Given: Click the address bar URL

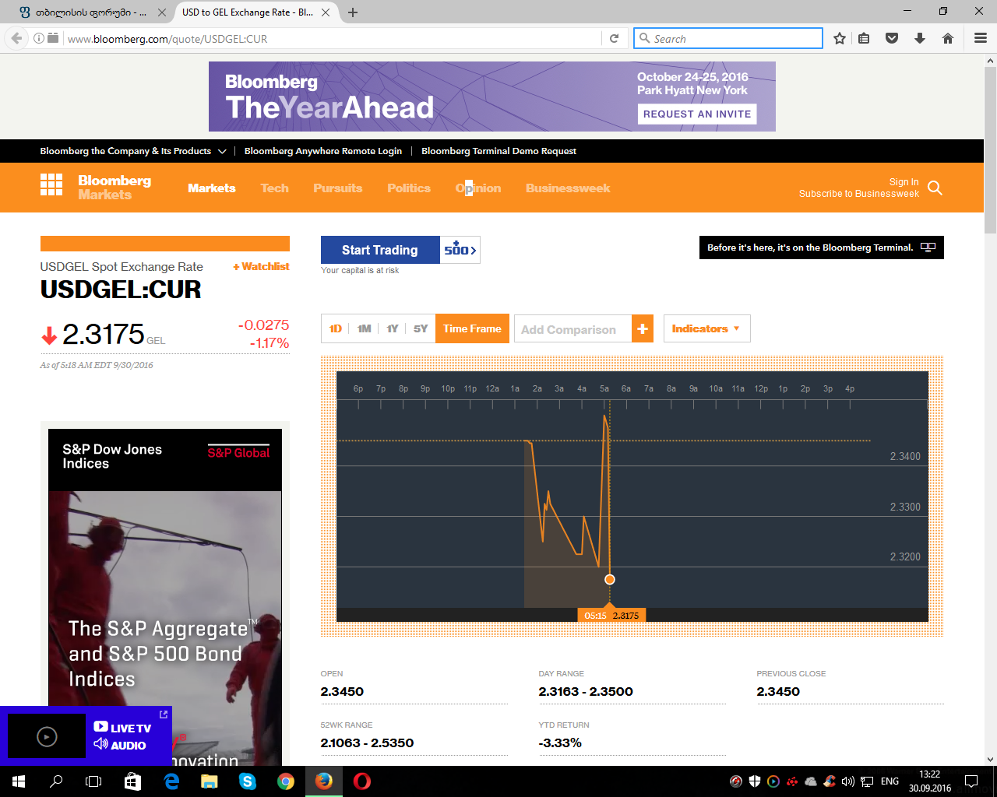Looking at the screenshot, I should click(167, 39).
